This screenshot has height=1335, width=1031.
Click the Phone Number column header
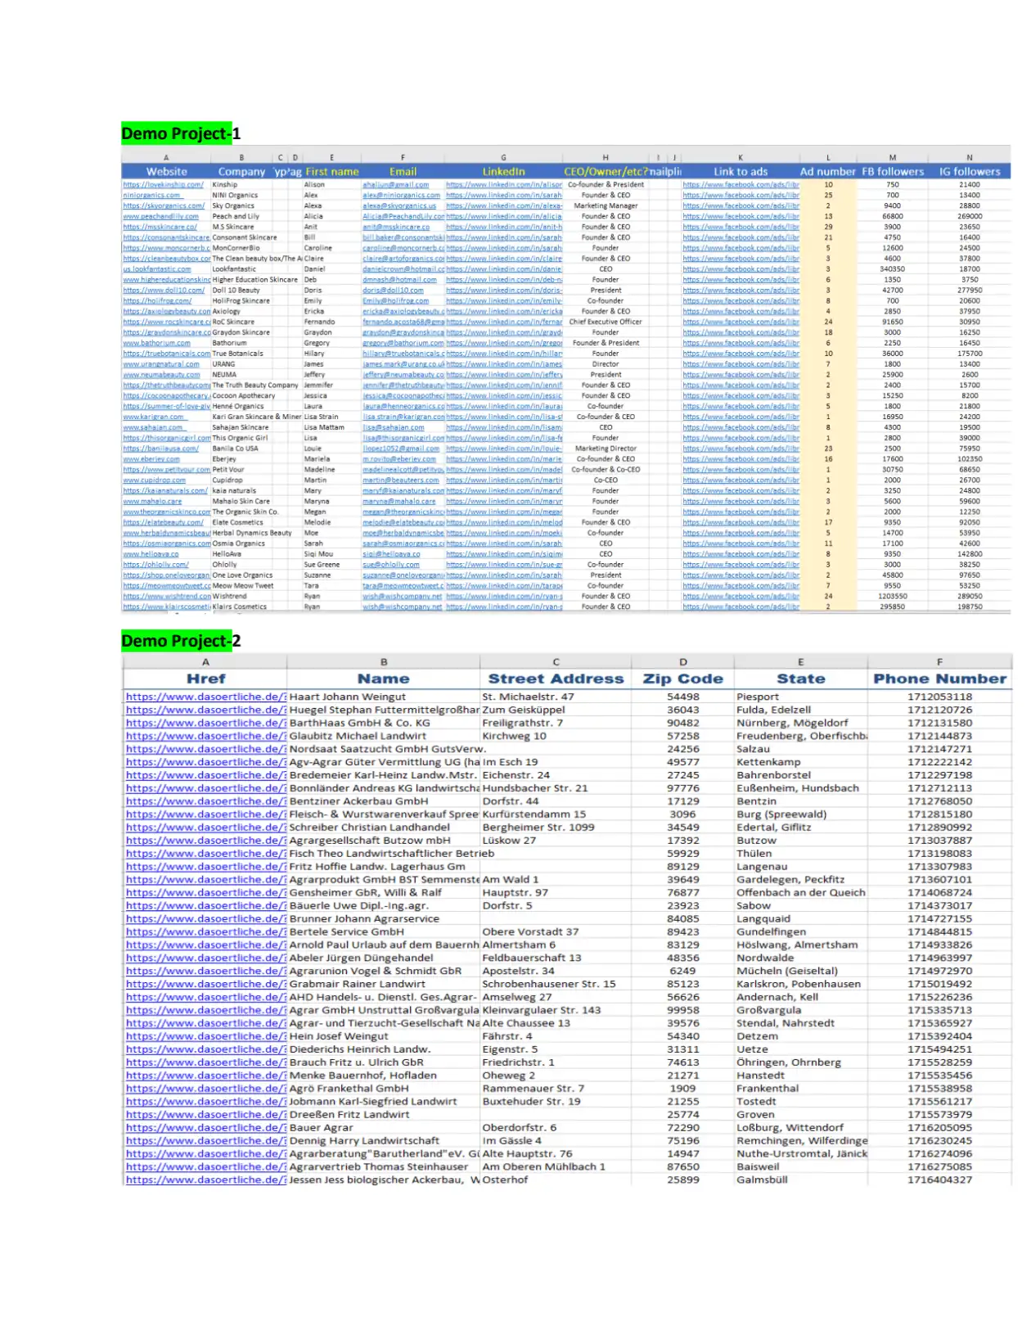click(x=939, y=679)
